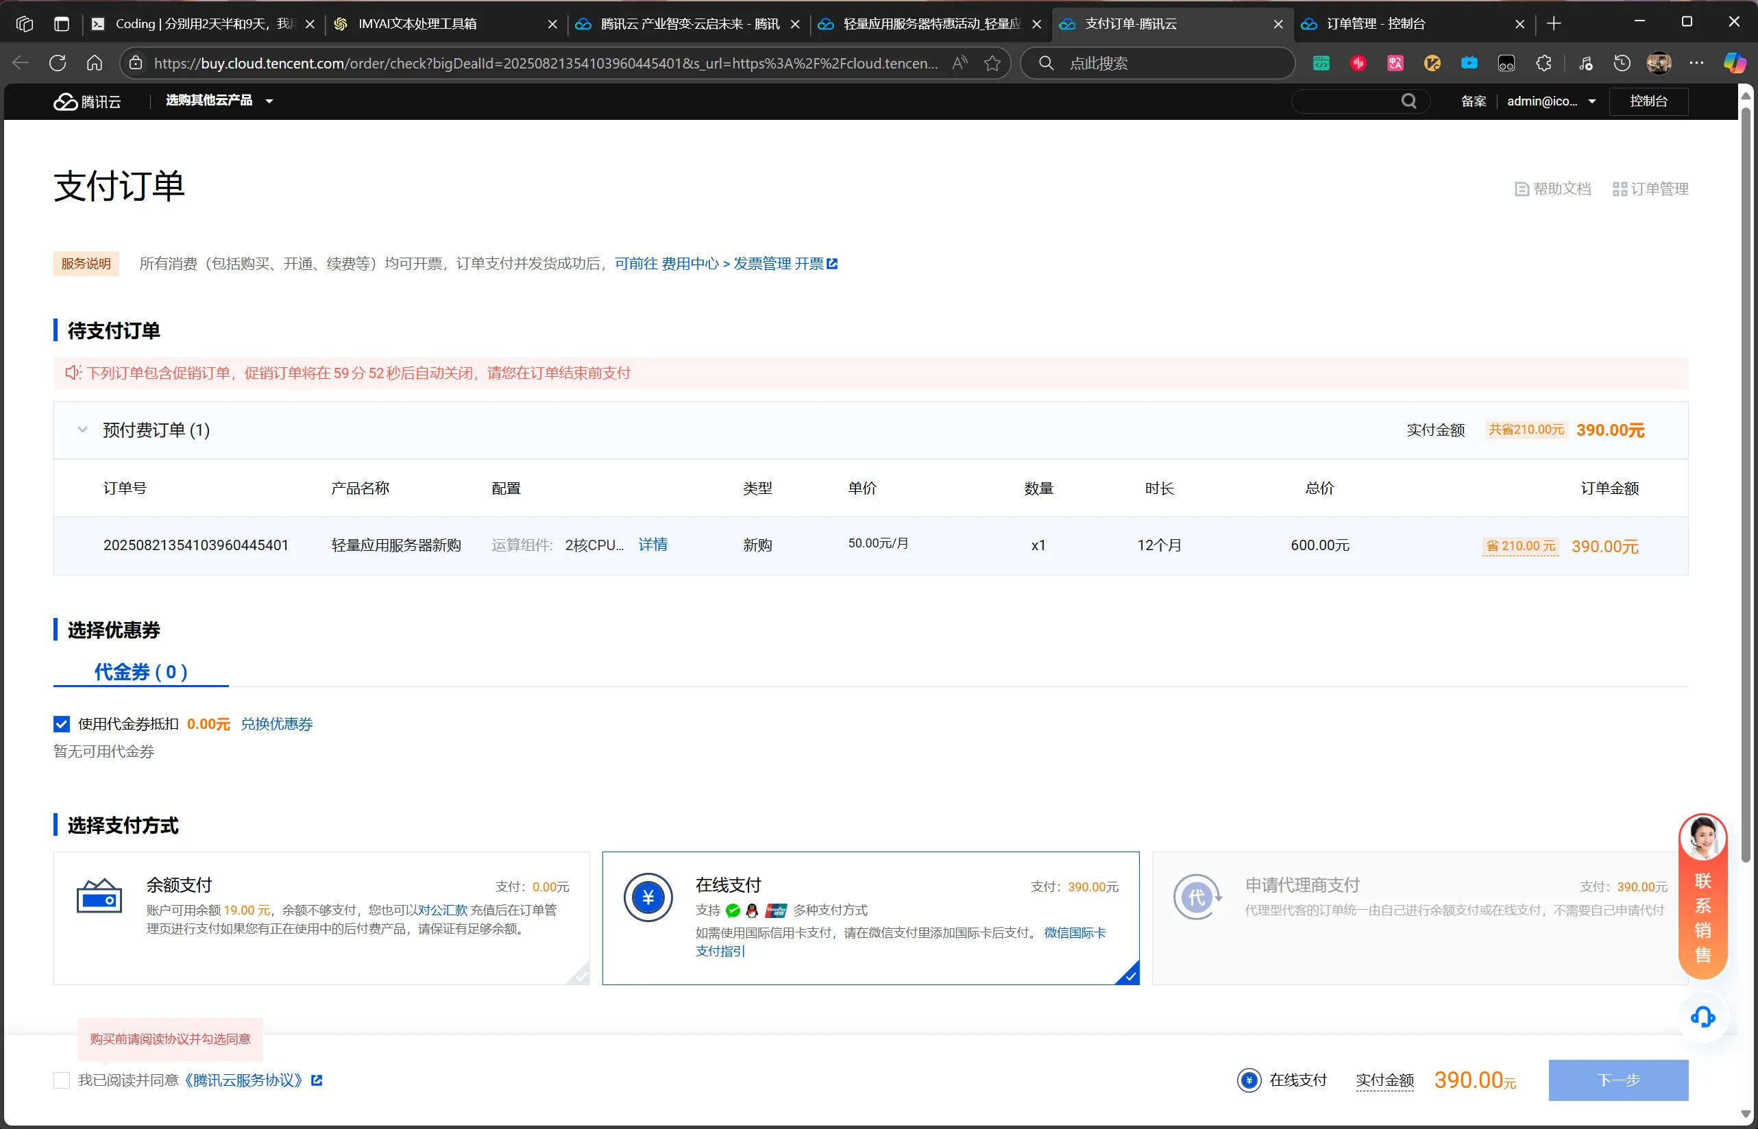Select 在线支付 payment method card
This screenshot has height=1129, width=1758.
click(x=870, y=918)
